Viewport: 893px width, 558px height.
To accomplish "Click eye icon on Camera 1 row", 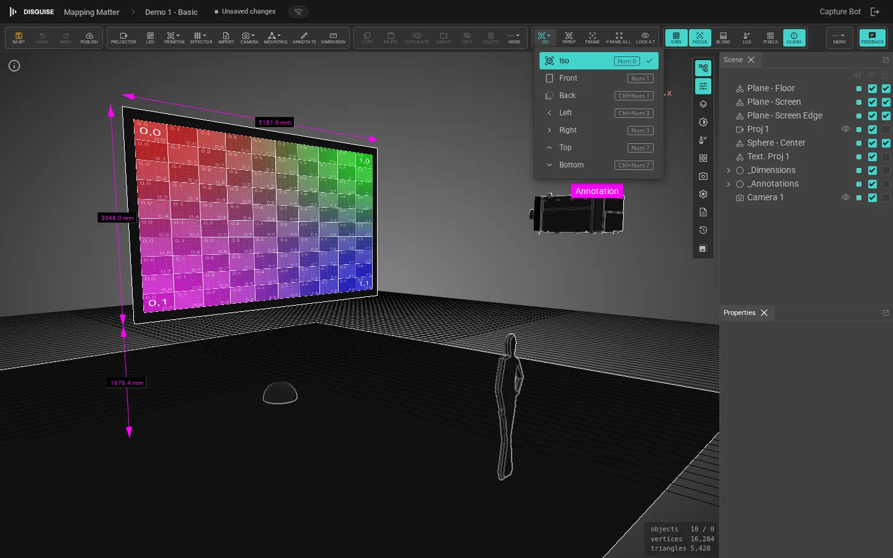I will coord(845,197).
